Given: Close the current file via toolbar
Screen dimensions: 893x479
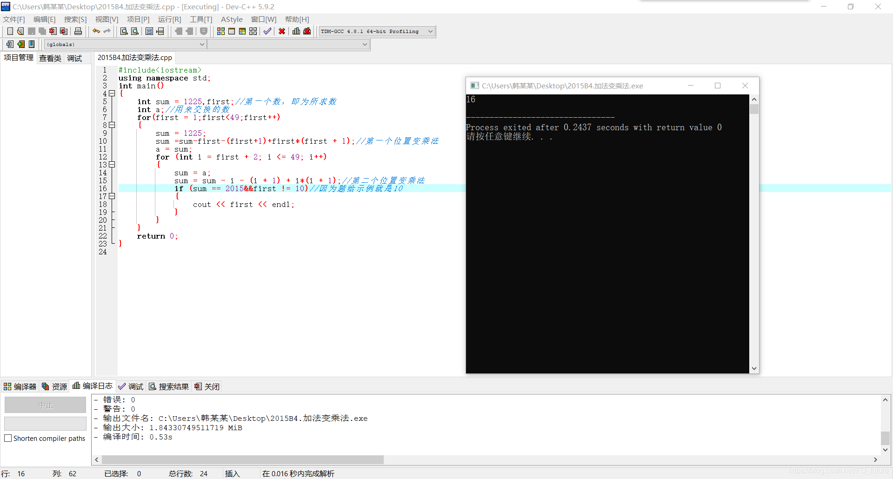Looking at the screenshot, I should [53, 31].
